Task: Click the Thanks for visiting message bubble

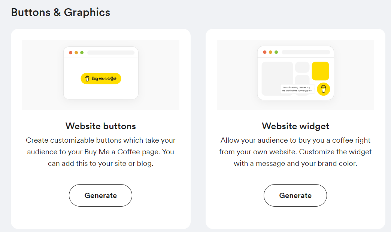Action: (297, 89)
